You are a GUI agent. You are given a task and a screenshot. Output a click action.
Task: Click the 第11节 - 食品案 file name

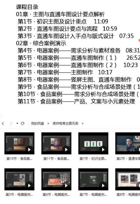(x=56, y=159)
